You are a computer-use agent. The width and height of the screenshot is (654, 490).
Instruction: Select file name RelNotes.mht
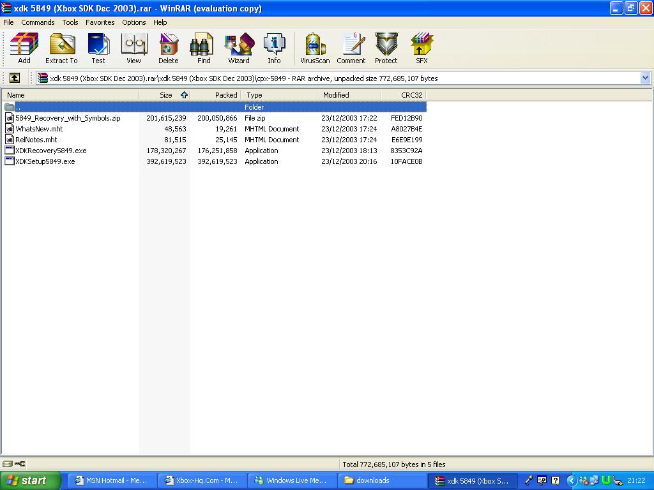36,140
